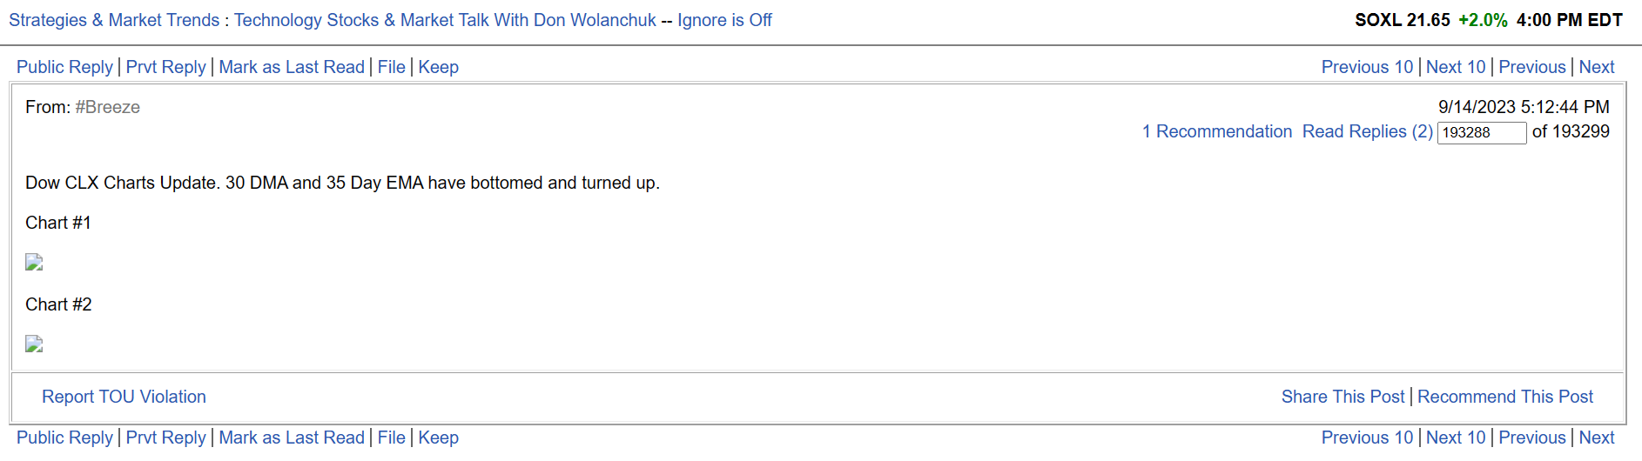Click the broken image under Chart #1
This screenshot has width=1642, height=461.
34,263
